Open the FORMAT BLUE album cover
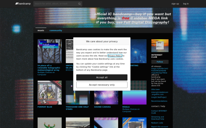This screenshot has width=206, height=128. click(x=50, y=93)
